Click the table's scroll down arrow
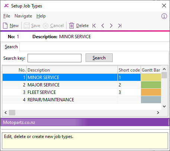This screenshot has width=170, height=151. click(164, 106)
